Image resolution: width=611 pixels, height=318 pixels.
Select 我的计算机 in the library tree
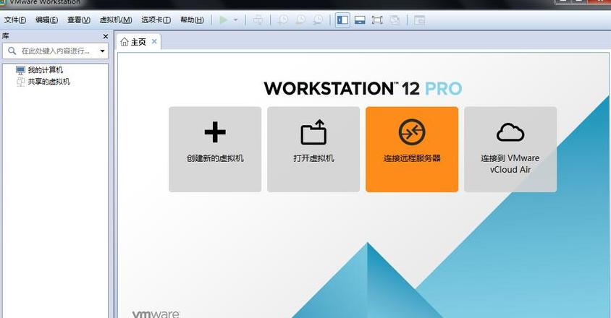pos(45,70)
